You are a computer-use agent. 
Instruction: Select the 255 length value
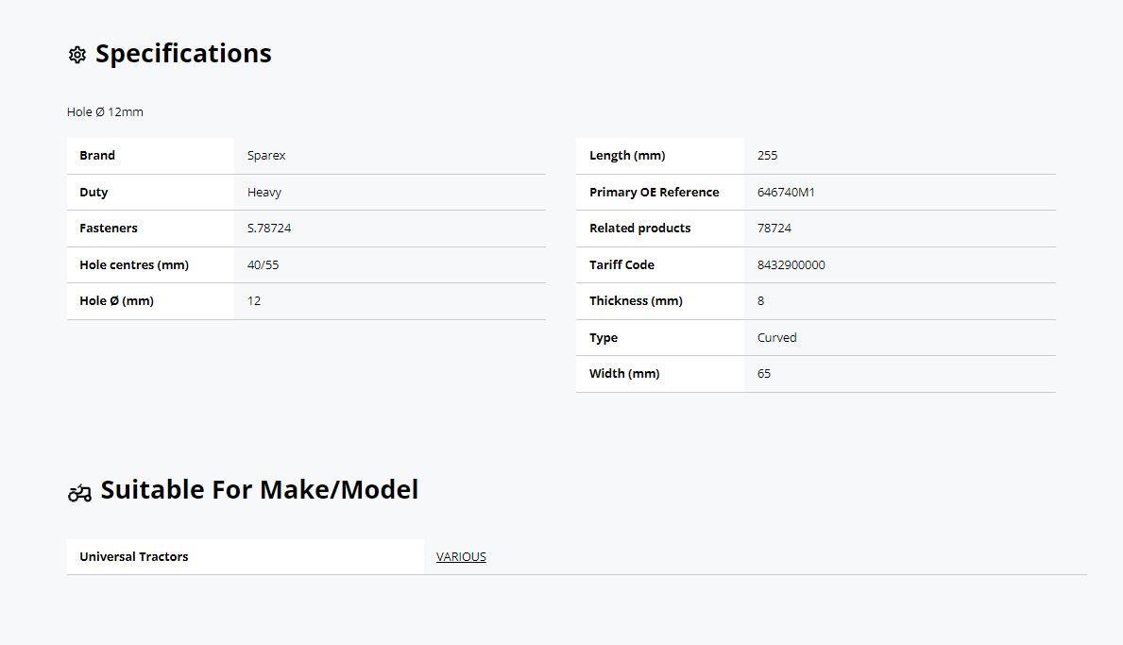tap(767, 156)
